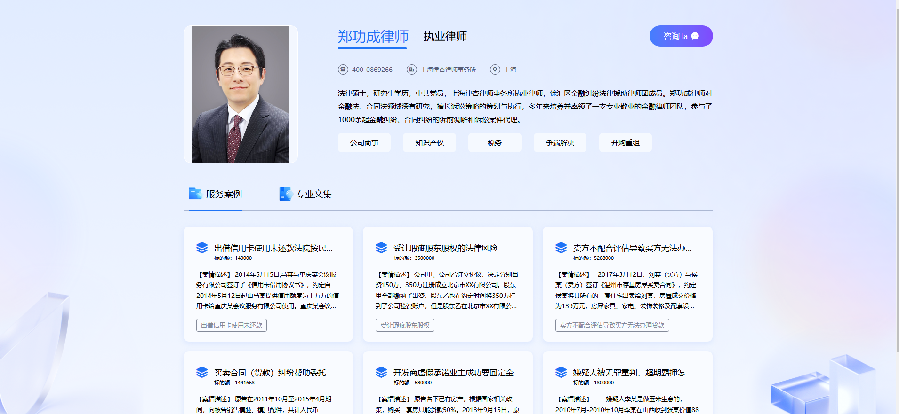The height and width of the screenshot is (414, 899).
Task: Click the layers icon on 卖方不配合评估 case
Action: point(561,248)
